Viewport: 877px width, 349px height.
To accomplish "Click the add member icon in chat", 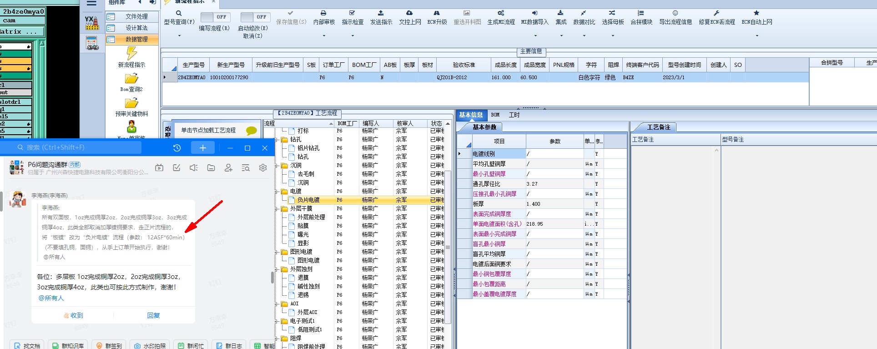I will (x=228, y=168).
